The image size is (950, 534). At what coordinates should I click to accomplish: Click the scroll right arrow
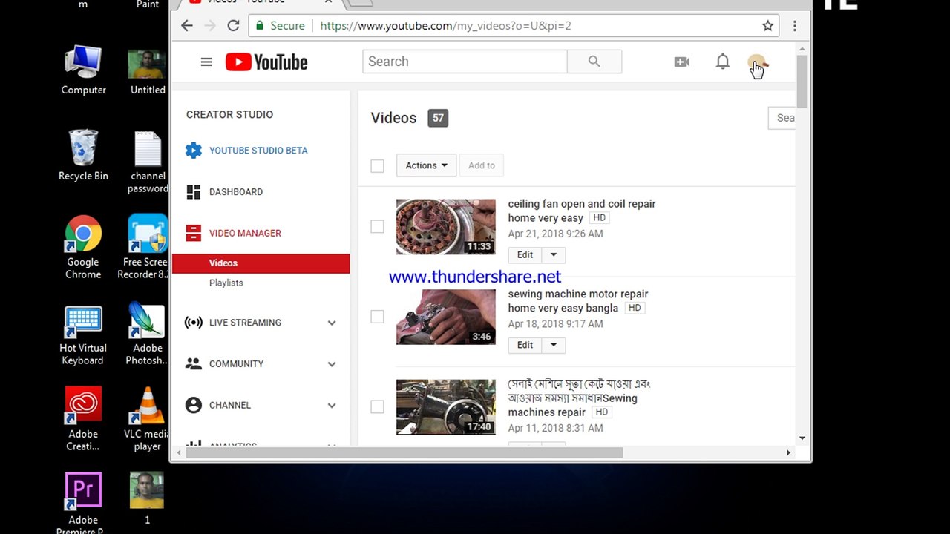[x=788, y=452]
